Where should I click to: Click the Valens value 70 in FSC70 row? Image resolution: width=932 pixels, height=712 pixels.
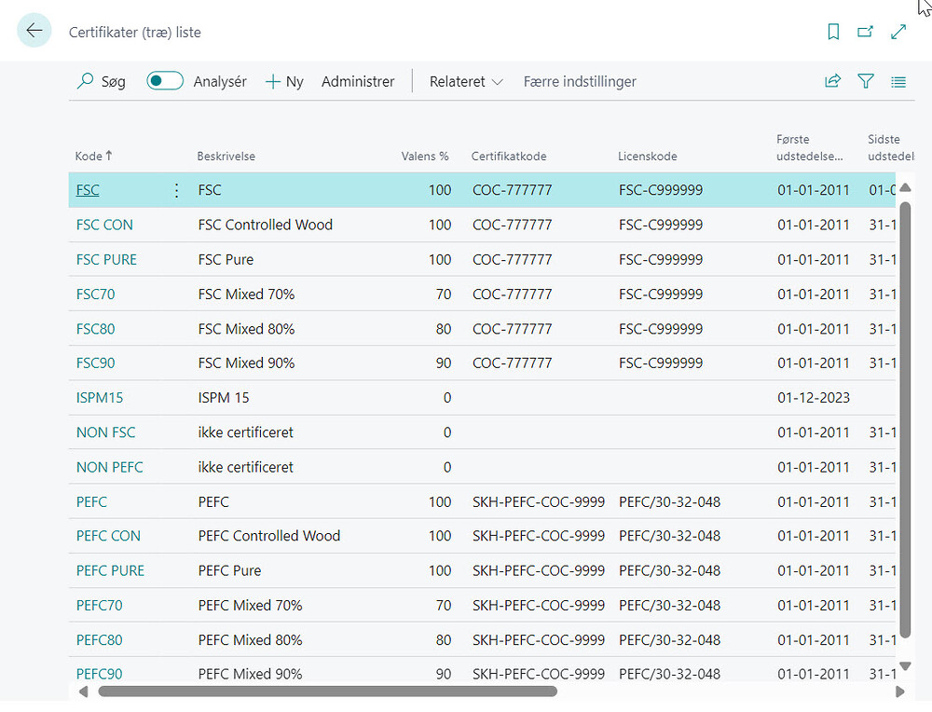coord(444,294)
